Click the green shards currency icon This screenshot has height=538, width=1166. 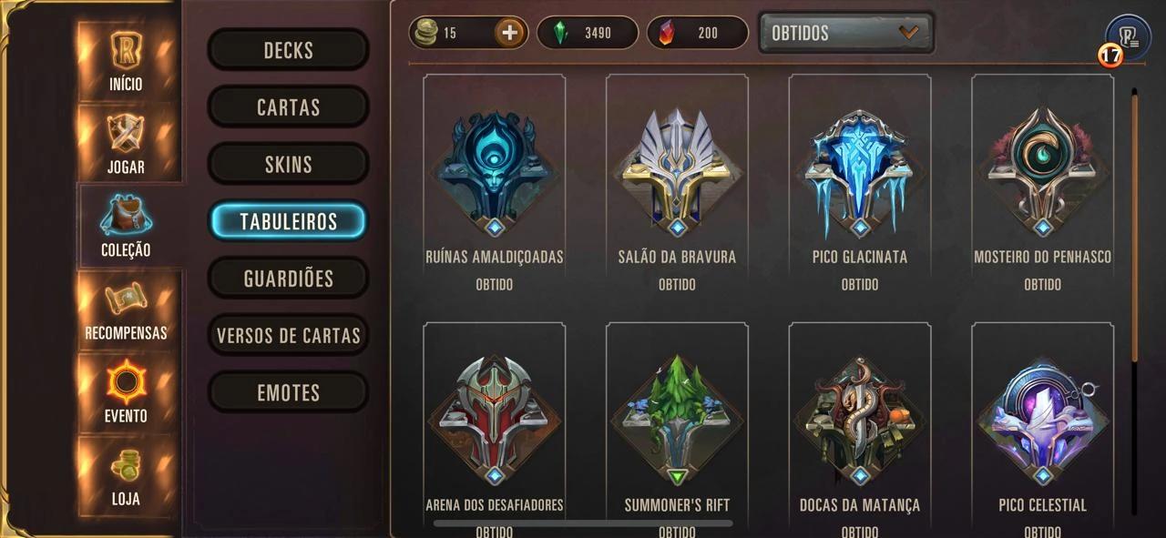tap(561, 34)
